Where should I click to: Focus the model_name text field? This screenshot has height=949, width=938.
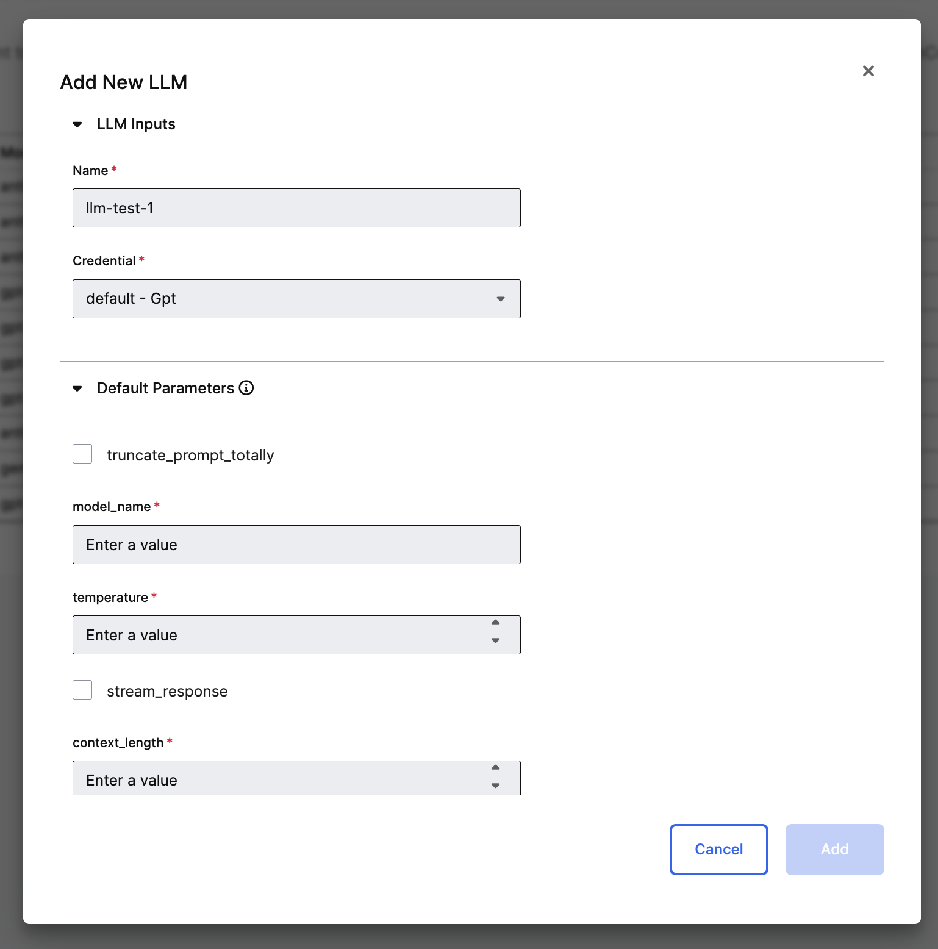point(296,545)
